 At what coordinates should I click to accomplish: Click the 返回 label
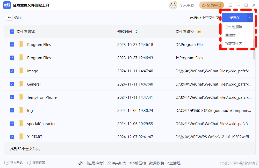click(x=18, y=18)
